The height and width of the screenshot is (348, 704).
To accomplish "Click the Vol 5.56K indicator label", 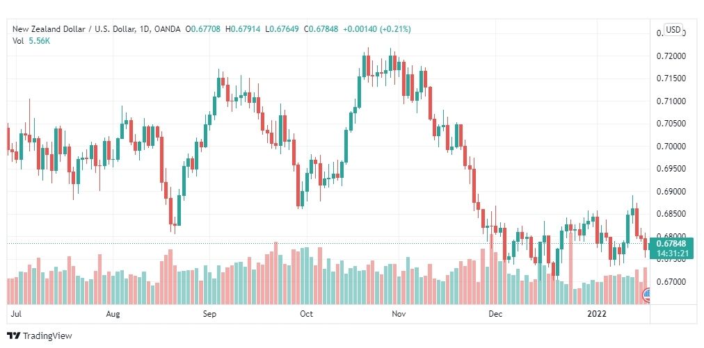I will point(31,40).
